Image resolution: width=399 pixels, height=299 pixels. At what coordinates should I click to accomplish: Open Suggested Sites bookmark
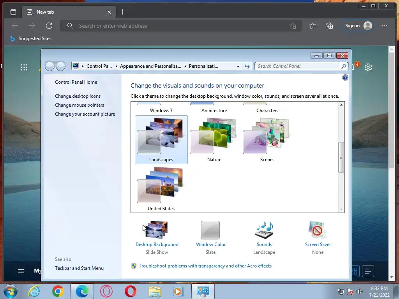click(x=31, y=39)
